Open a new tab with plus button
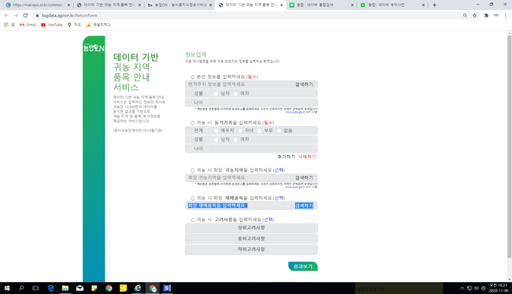The width and height of the screenshot is (512, 294). pyautogui.click(x=434, y=5)
